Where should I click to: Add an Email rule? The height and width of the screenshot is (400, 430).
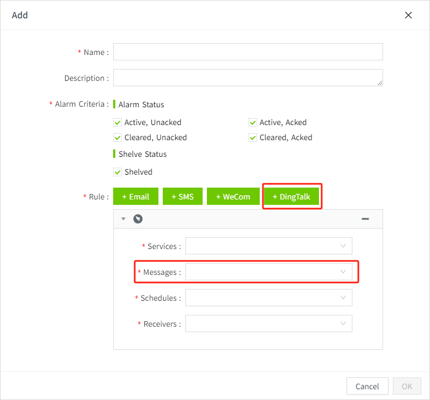(136, 197)
